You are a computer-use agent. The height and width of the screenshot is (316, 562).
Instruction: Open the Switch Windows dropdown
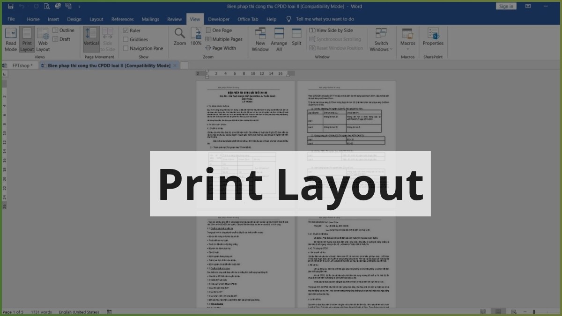pyautogui.click(x=381, y=40)
